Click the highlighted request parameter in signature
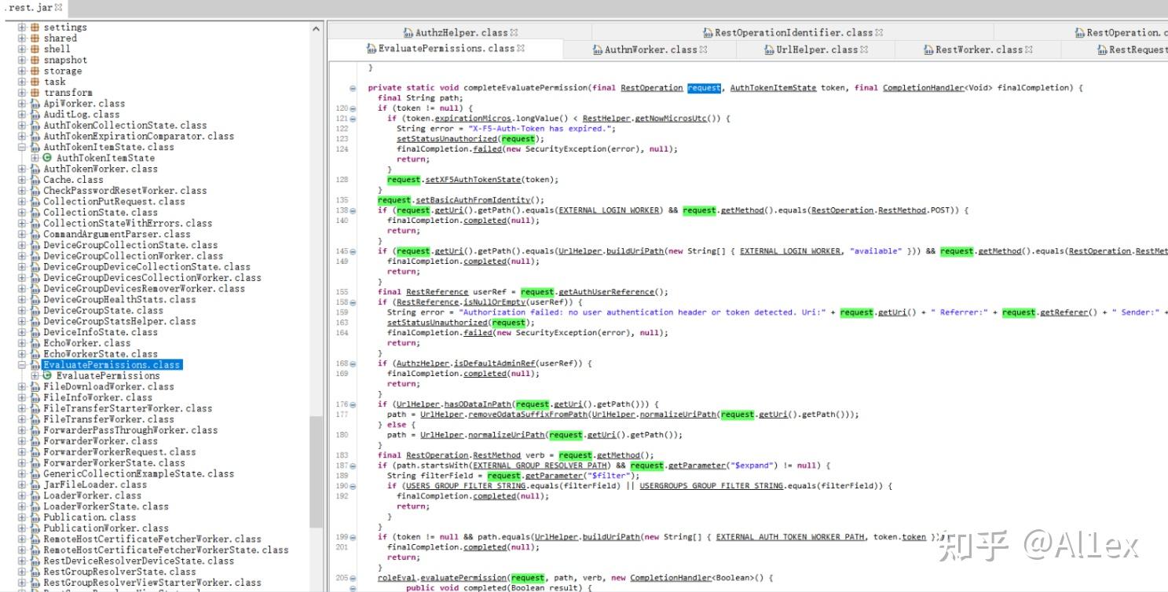The image size is (1168, 592). click(704, 88)
